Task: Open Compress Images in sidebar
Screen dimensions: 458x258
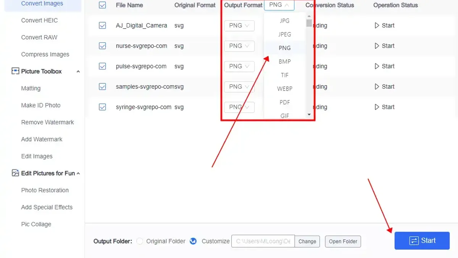Action: coord(45,54)
